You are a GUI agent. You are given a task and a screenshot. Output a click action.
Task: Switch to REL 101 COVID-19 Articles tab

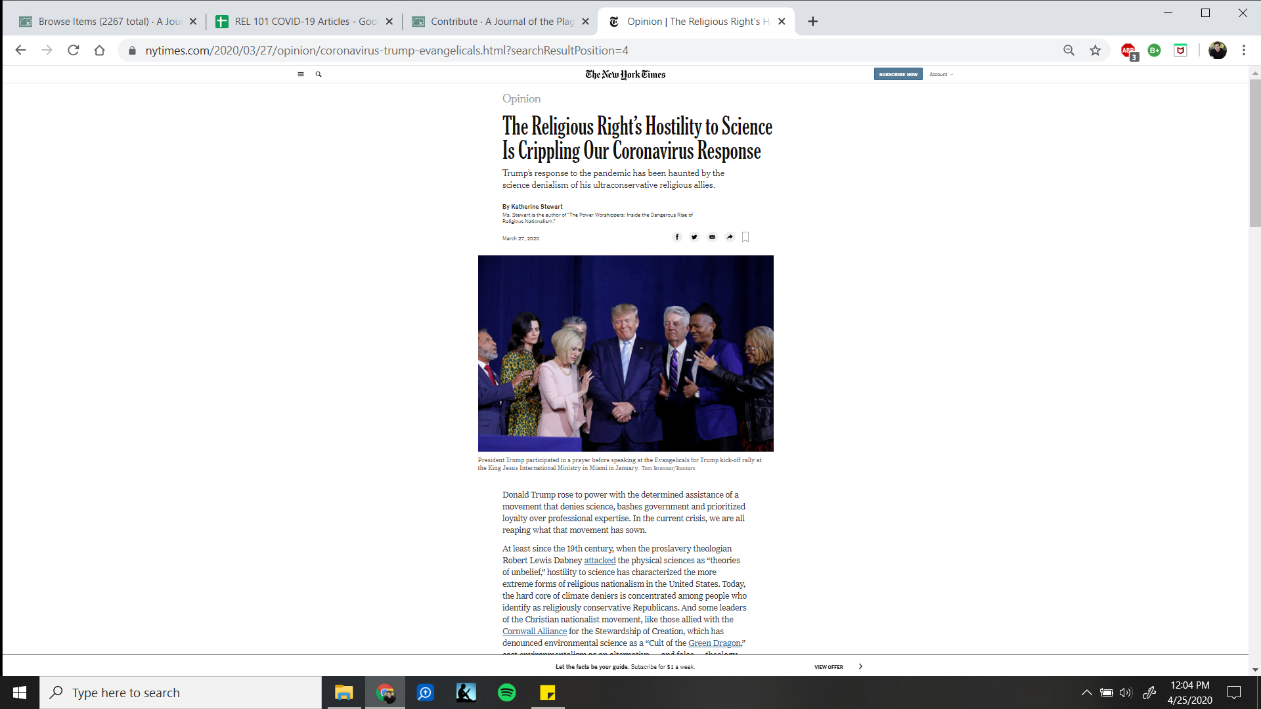305,22
